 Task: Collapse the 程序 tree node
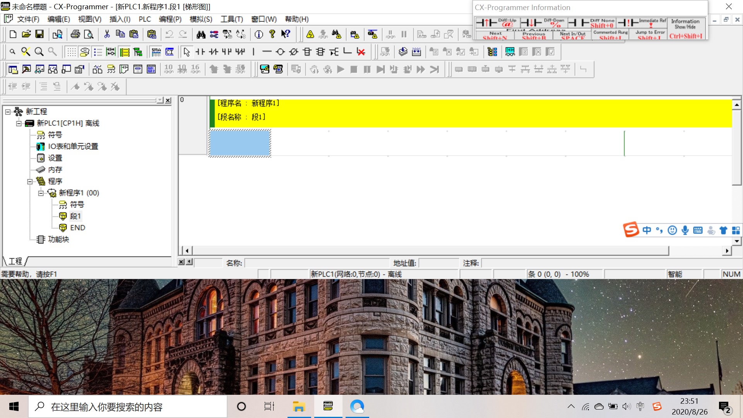coord(30,182)
